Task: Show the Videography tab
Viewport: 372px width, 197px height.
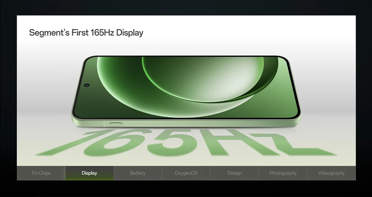Action: [x=331, y=173]
